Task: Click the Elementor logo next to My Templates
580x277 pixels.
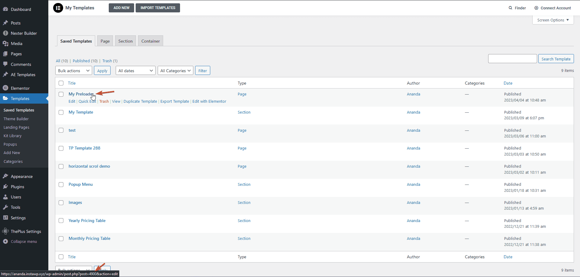Action: coord(58,8)
